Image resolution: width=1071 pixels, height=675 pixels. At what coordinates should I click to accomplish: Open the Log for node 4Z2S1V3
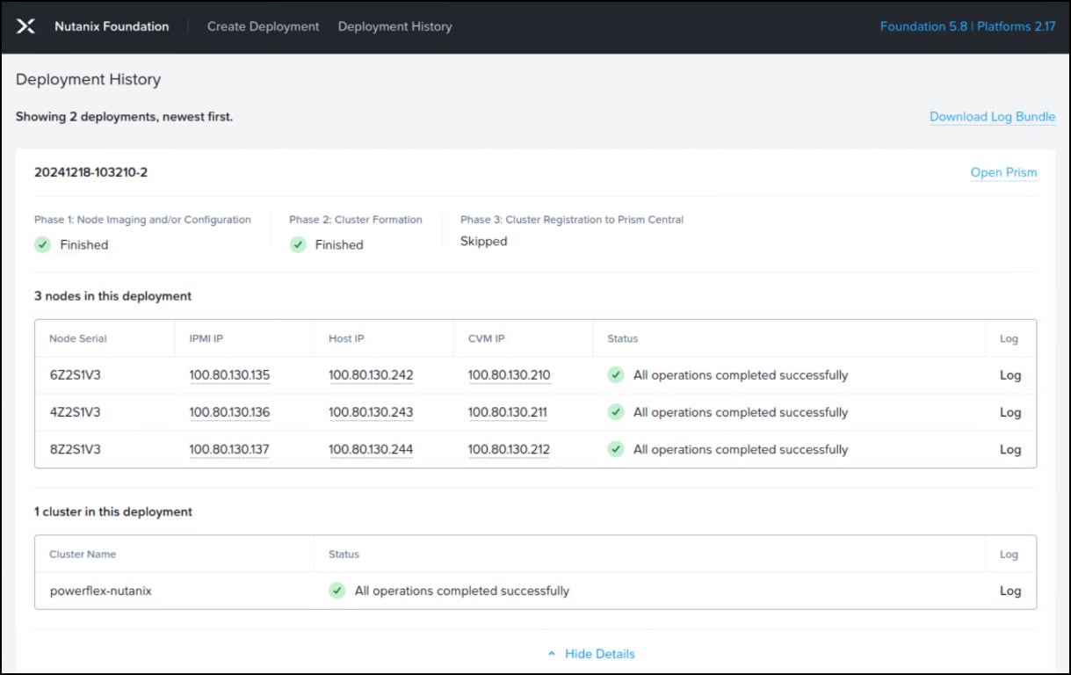[1010, 412]
